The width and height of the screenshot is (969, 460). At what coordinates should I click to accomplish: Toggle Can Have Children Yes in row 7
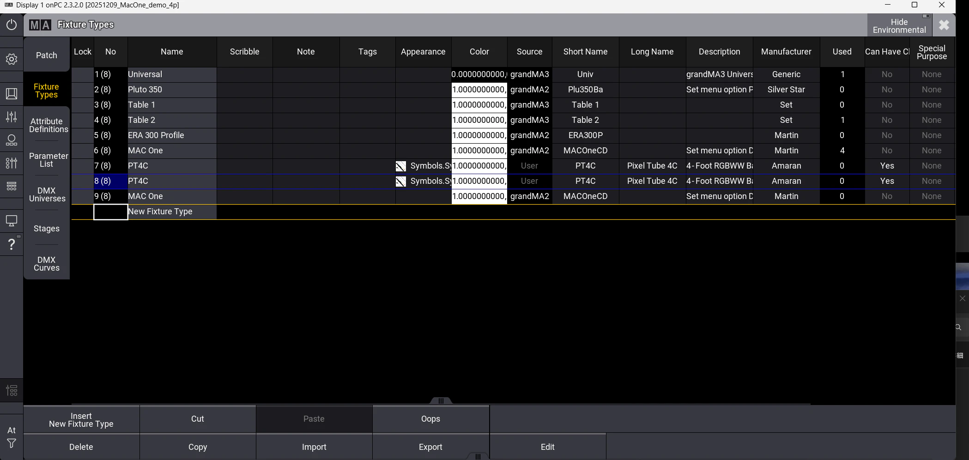(887, 166)
